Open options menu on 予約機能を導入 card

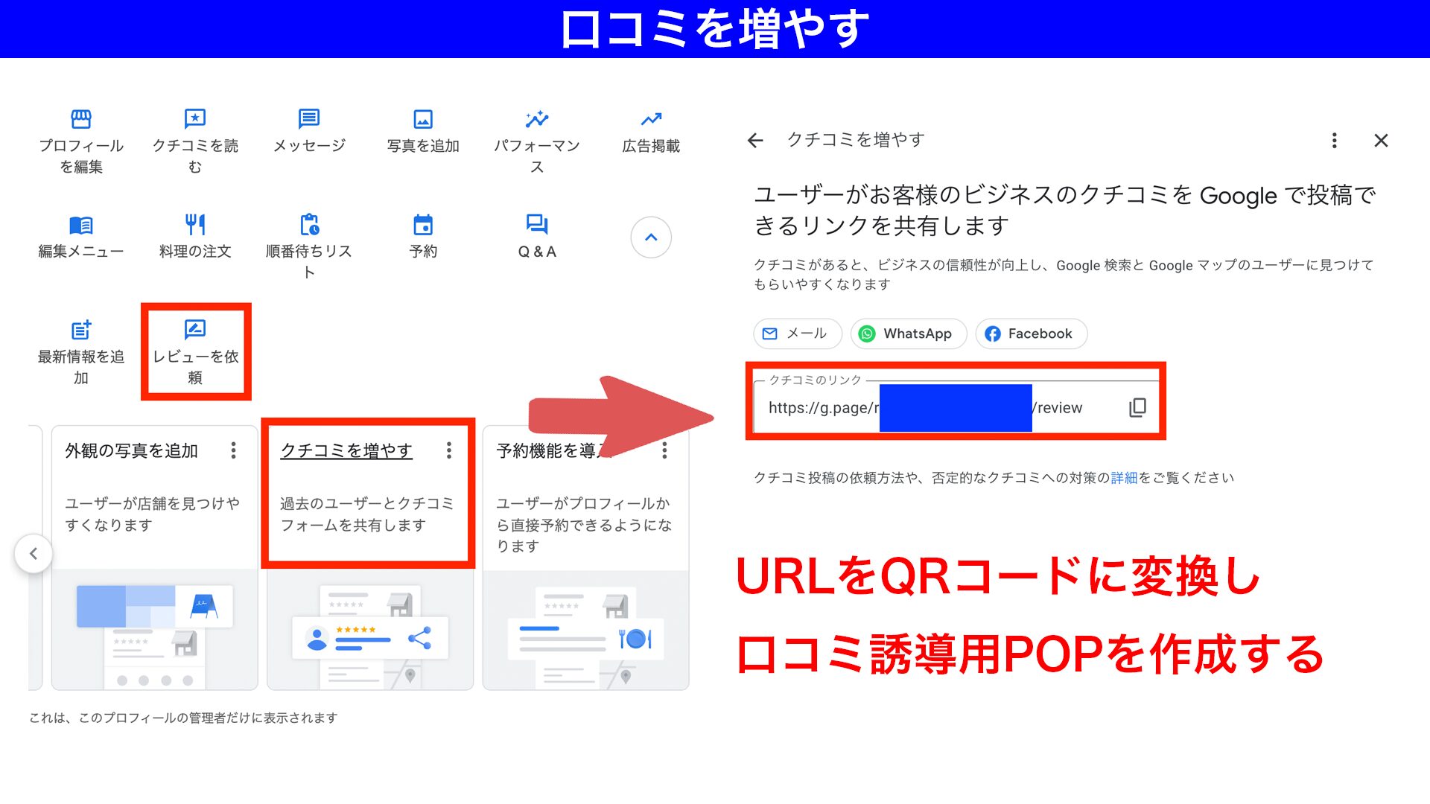coord(664,450)
